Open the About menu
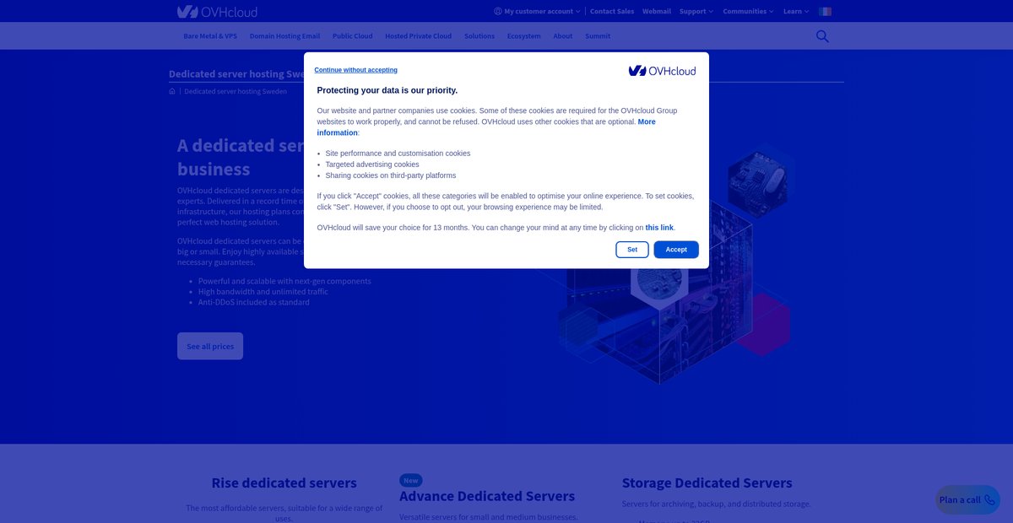1013x523 pixels. (562, 36)
